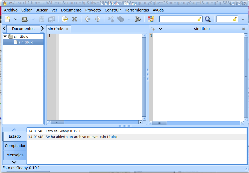This screenshot has height=173, width=249.
Task: Run the file with the gears icon
Action: pos(138,19)
